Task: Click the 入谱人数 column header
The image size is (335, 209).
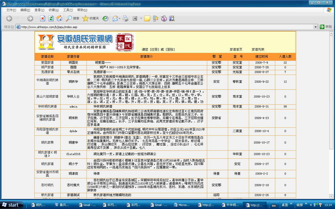Action: pos(285,56)
